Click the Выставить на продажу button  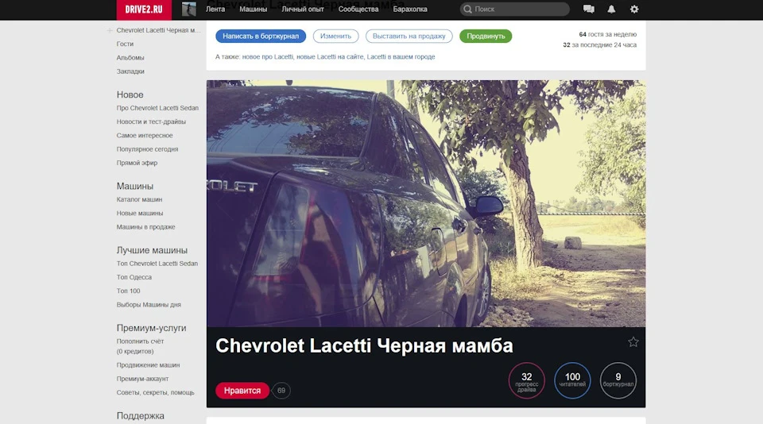pyautogui.click(x=409, y=36)
